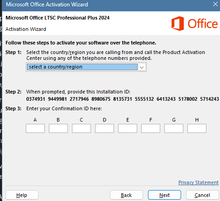Viewport: 220px width, 201px height.
Task: Click Installation ID group 0374931
Action: (36, 99)
